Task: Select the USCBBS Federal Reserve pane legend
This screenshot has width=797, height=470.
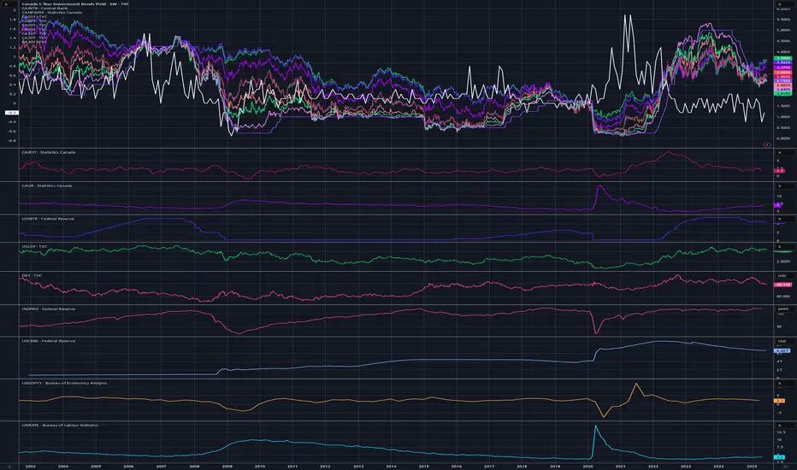Action: (x=48, y=341)
